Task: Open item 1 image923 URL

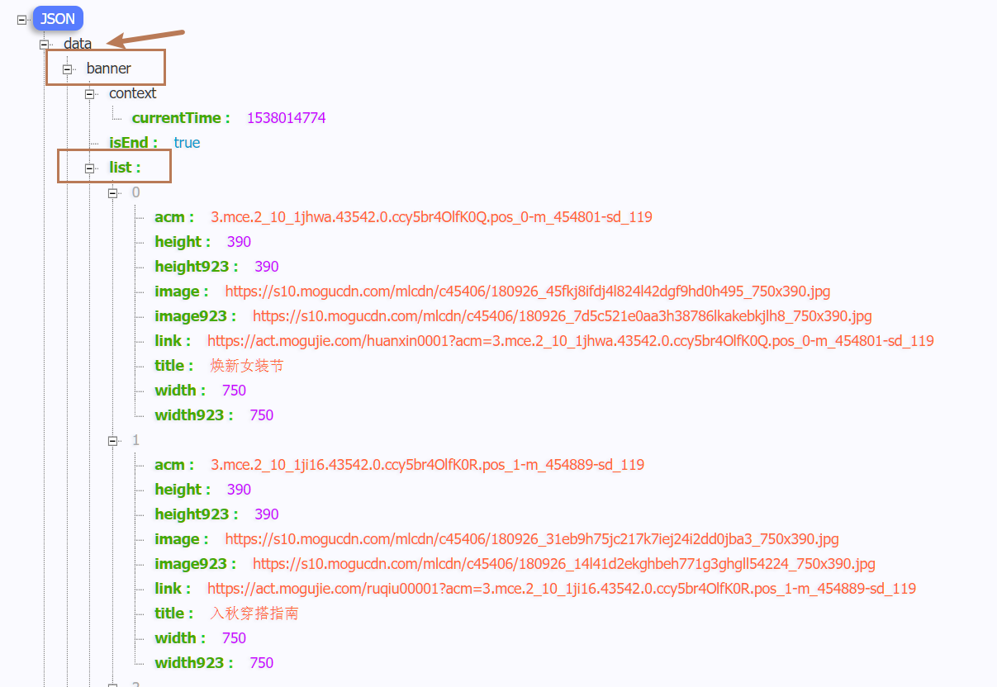Action: click(x=563, y=564)
